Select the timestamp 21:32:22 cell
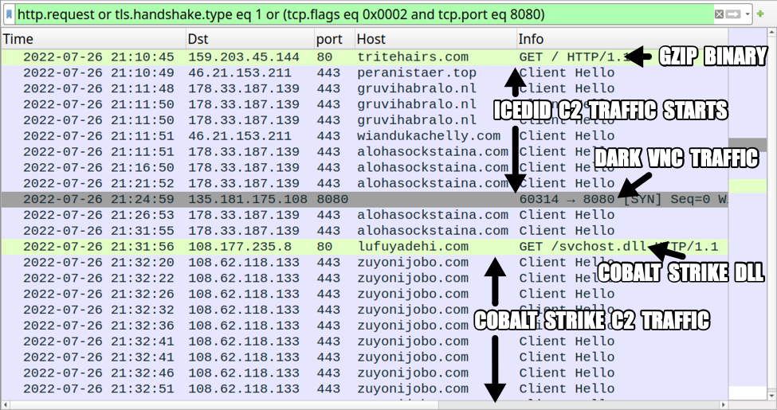Image resolution: width=777 pixels, height=410 pixels. pos(99,279)
